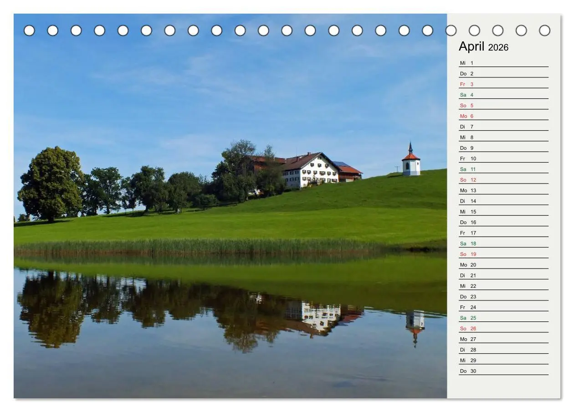Click the 'Di 7' date row
574x412 pixels.
[x=503, y=127]
